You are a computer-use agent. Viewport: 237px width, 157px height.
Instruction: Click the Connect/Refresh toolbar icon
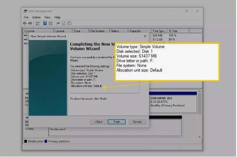coord(58,23)
